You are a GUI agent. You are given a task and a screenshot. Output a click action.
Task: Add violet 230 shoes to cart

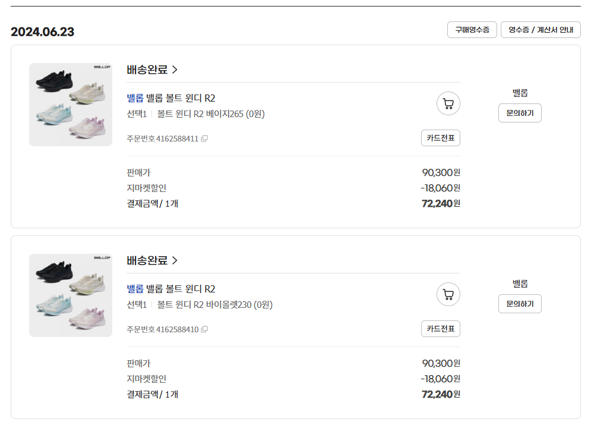pos(448,294)
